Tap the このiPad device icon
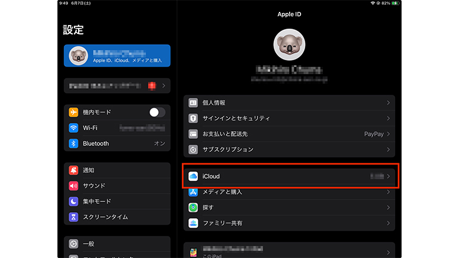The image size is (459, 258). pyautogui.click(x=193, y=253)
